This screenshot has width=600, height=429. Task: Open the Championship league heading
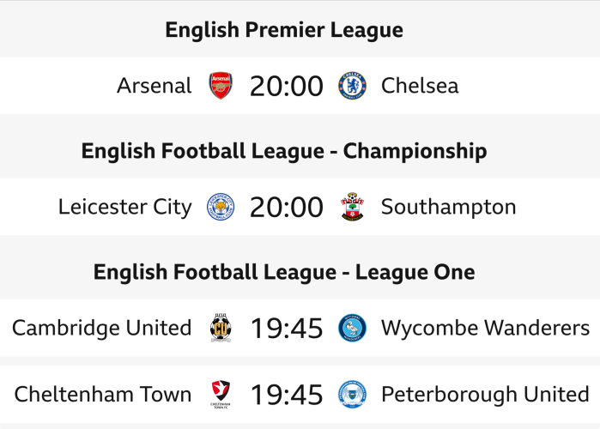[x=284, y=151]
